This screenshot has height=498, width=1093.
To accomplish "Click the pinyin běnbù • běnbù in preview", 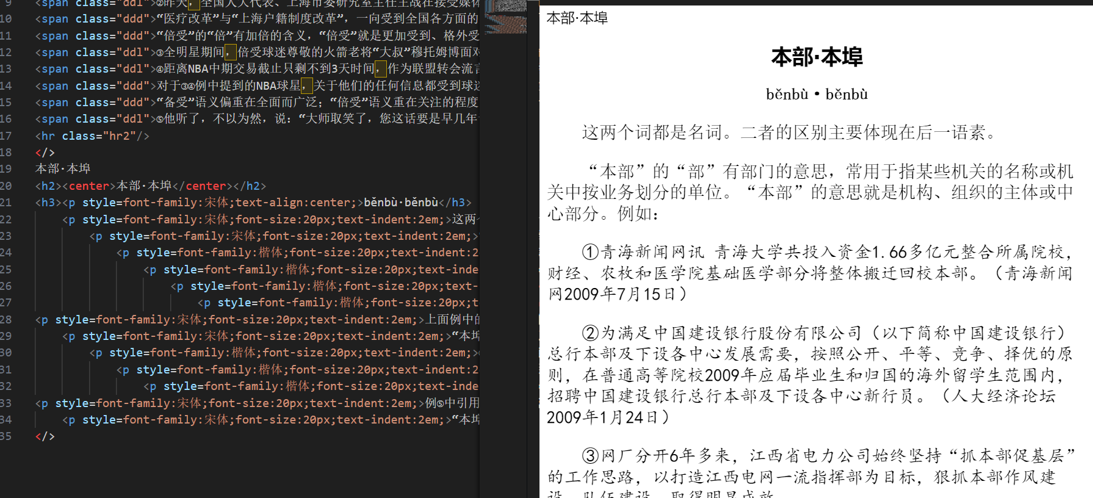I will click(x=816, y=95).
